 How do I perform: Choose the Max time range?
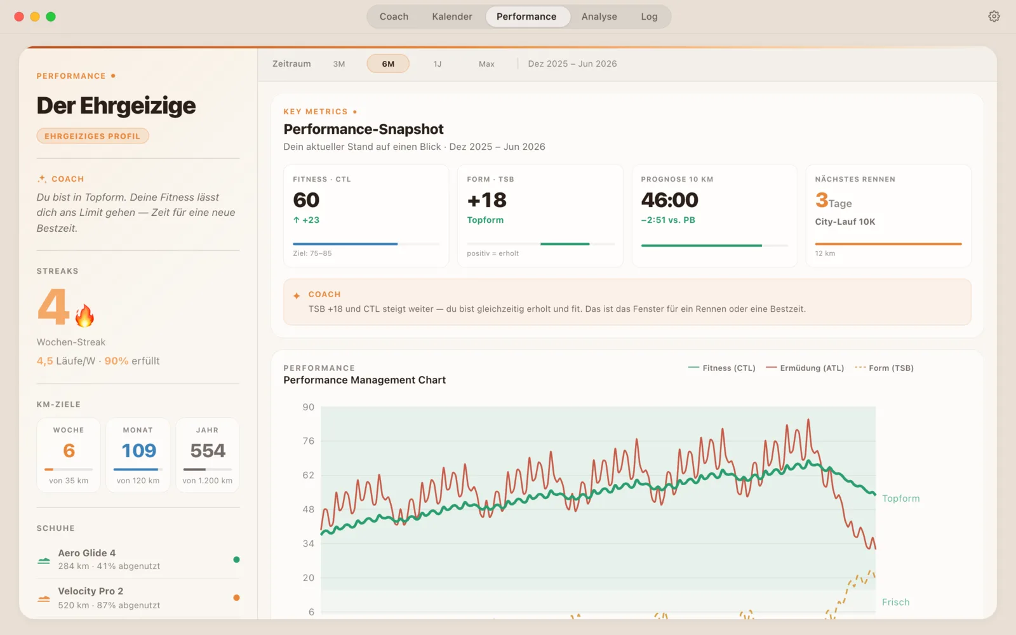click(486, 63)
